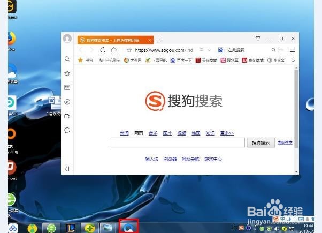Bookmark this page with star in address bar
This screenshot has height=233, width=322.
click(x=129, y=50)
